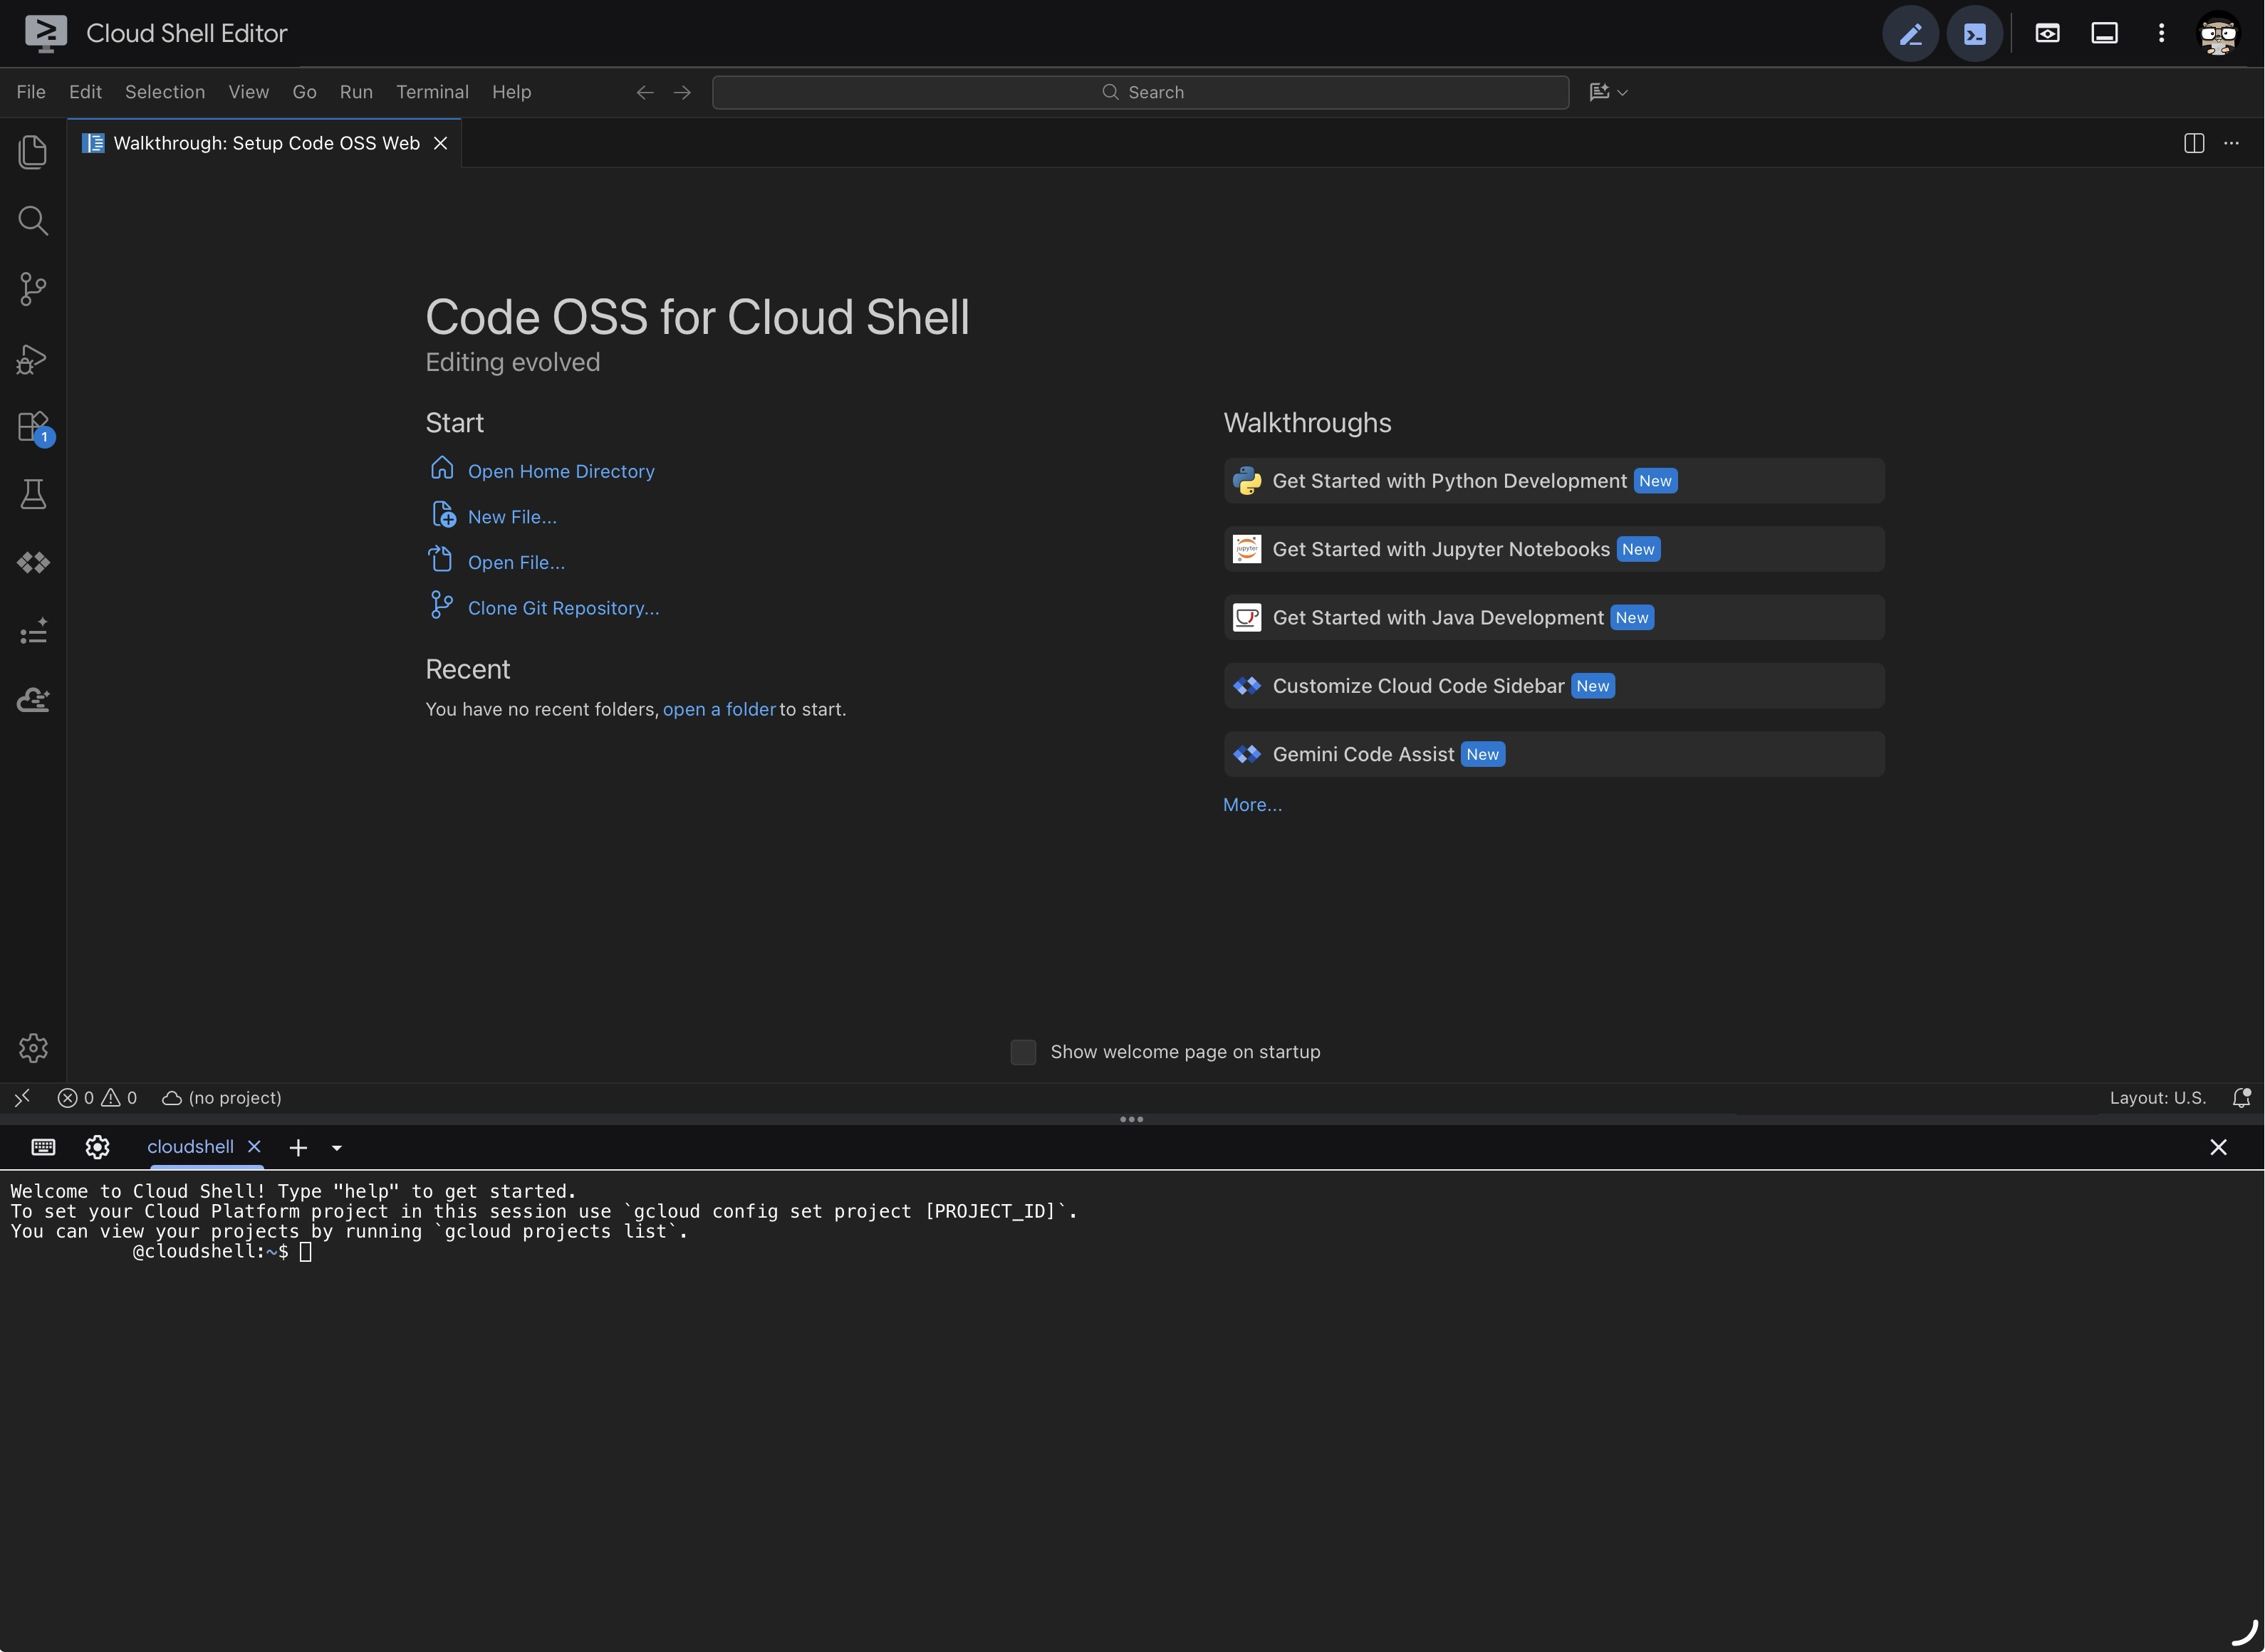Open the user account avatar
Screen dimensions: 2265x1652
[x=2218, y=34]
